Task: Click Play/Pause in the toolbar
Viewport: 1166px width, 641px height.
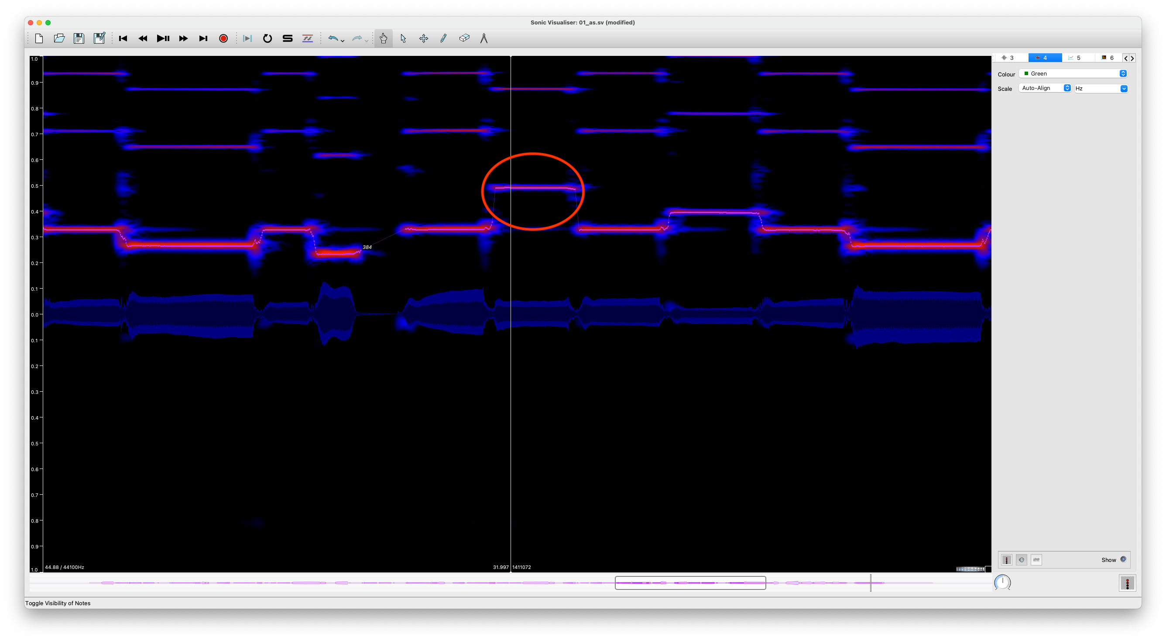Action: coord(163,38)
